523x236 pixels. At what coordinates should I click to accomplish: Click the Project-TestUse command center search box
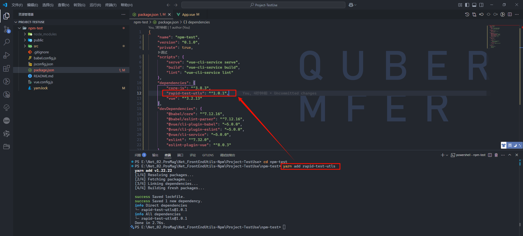pyautogui.click(x=263, y=5)
